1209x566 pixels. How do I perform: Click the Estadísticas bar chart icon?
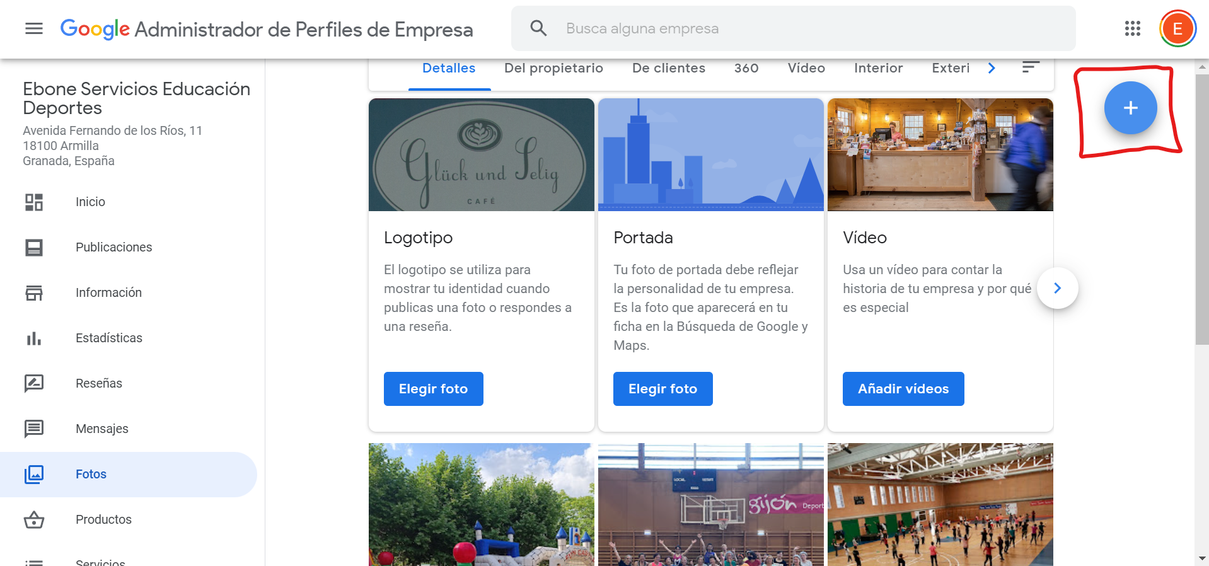pos(34,338)
